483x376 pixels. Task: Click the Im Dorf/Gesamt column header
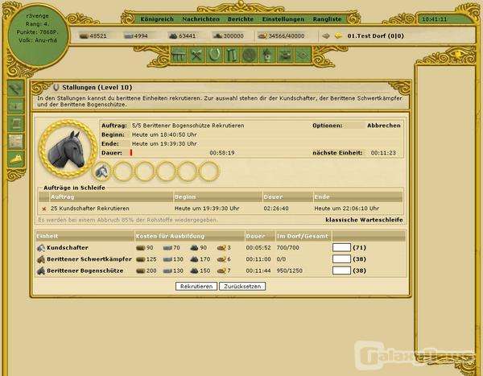(302, 236)
